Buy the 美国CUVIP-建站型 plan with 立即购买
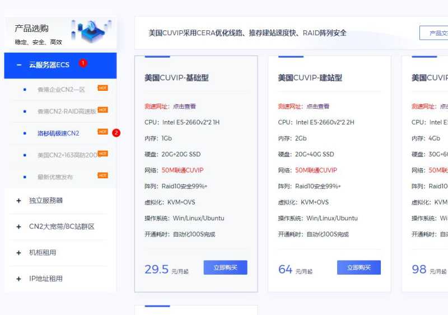This screenshot has width=448, height=315. click(359, 267)
